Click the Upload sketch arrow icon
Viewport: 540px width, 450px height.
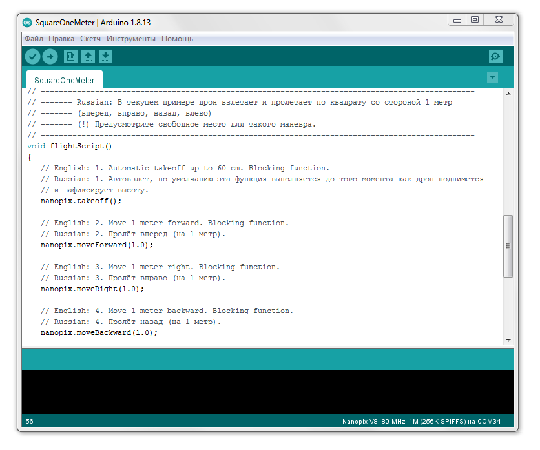(50, 57)
